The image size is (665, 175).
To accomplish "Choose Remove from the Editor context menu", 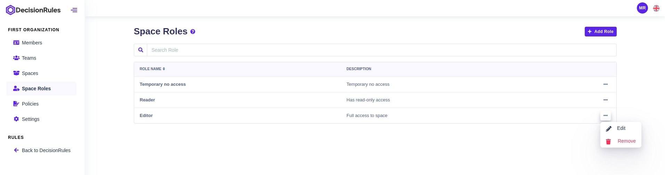I will pyautogui.click(x=626, y=141).
